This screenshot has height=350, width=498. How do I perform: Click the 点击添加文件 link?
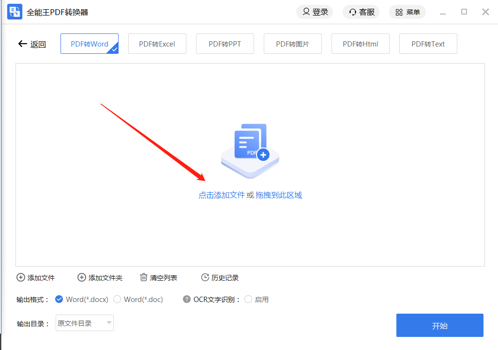[222, 195]
